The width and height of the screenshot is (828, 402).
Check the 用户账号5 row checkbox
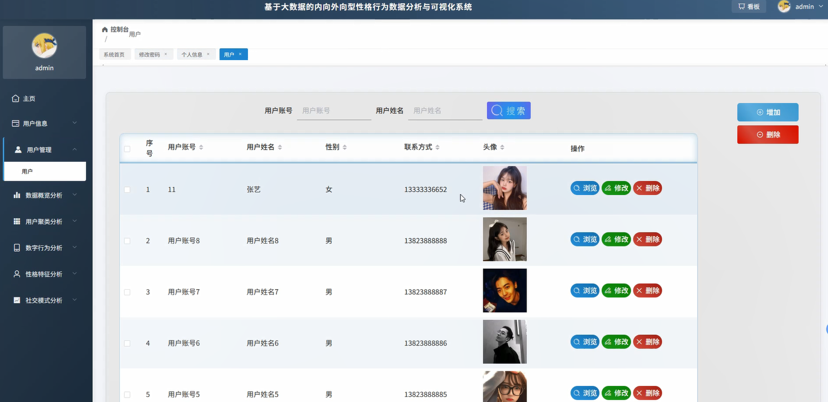(127, 394)
